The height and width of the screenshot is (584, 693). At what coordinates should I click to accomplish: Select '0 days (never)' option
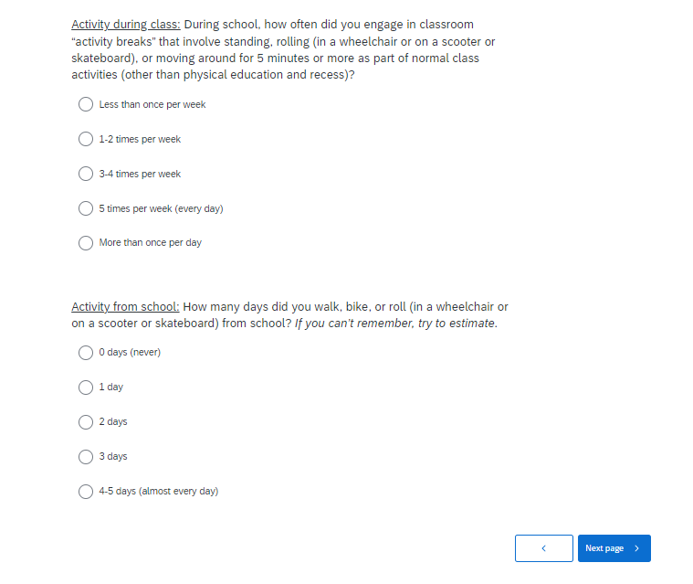click(86, 353)
